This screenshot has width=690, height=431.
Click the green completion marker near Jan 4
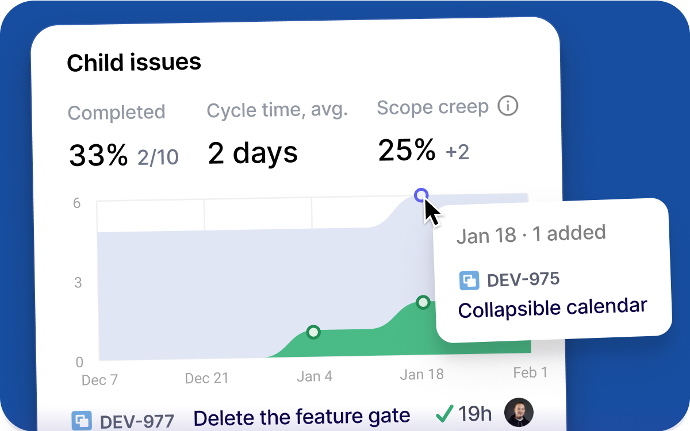313,332
